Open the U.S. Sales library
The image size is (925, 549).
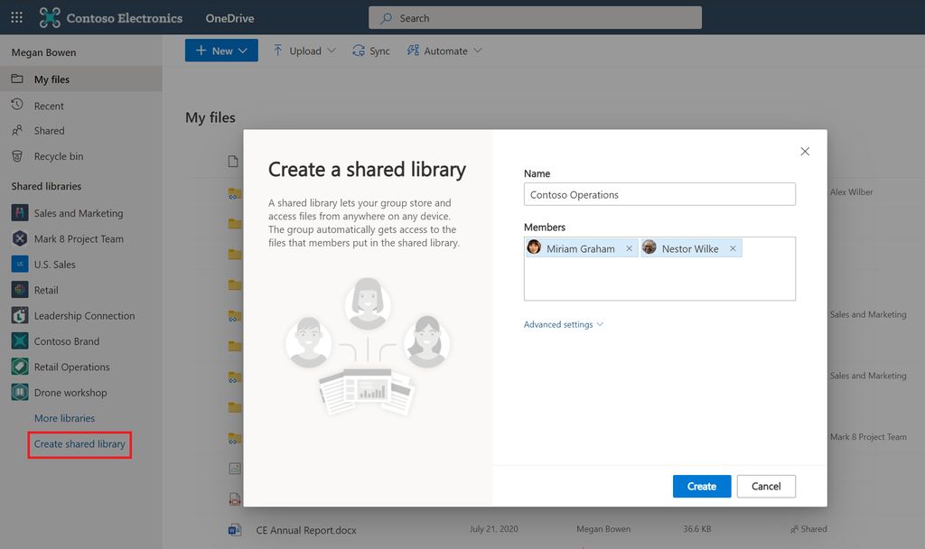click(55, 265)
